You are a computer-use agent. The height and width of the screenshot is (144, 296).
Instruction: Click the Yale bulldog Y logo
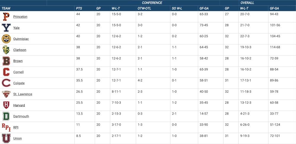pyautogui.click(x=6, y=28)
